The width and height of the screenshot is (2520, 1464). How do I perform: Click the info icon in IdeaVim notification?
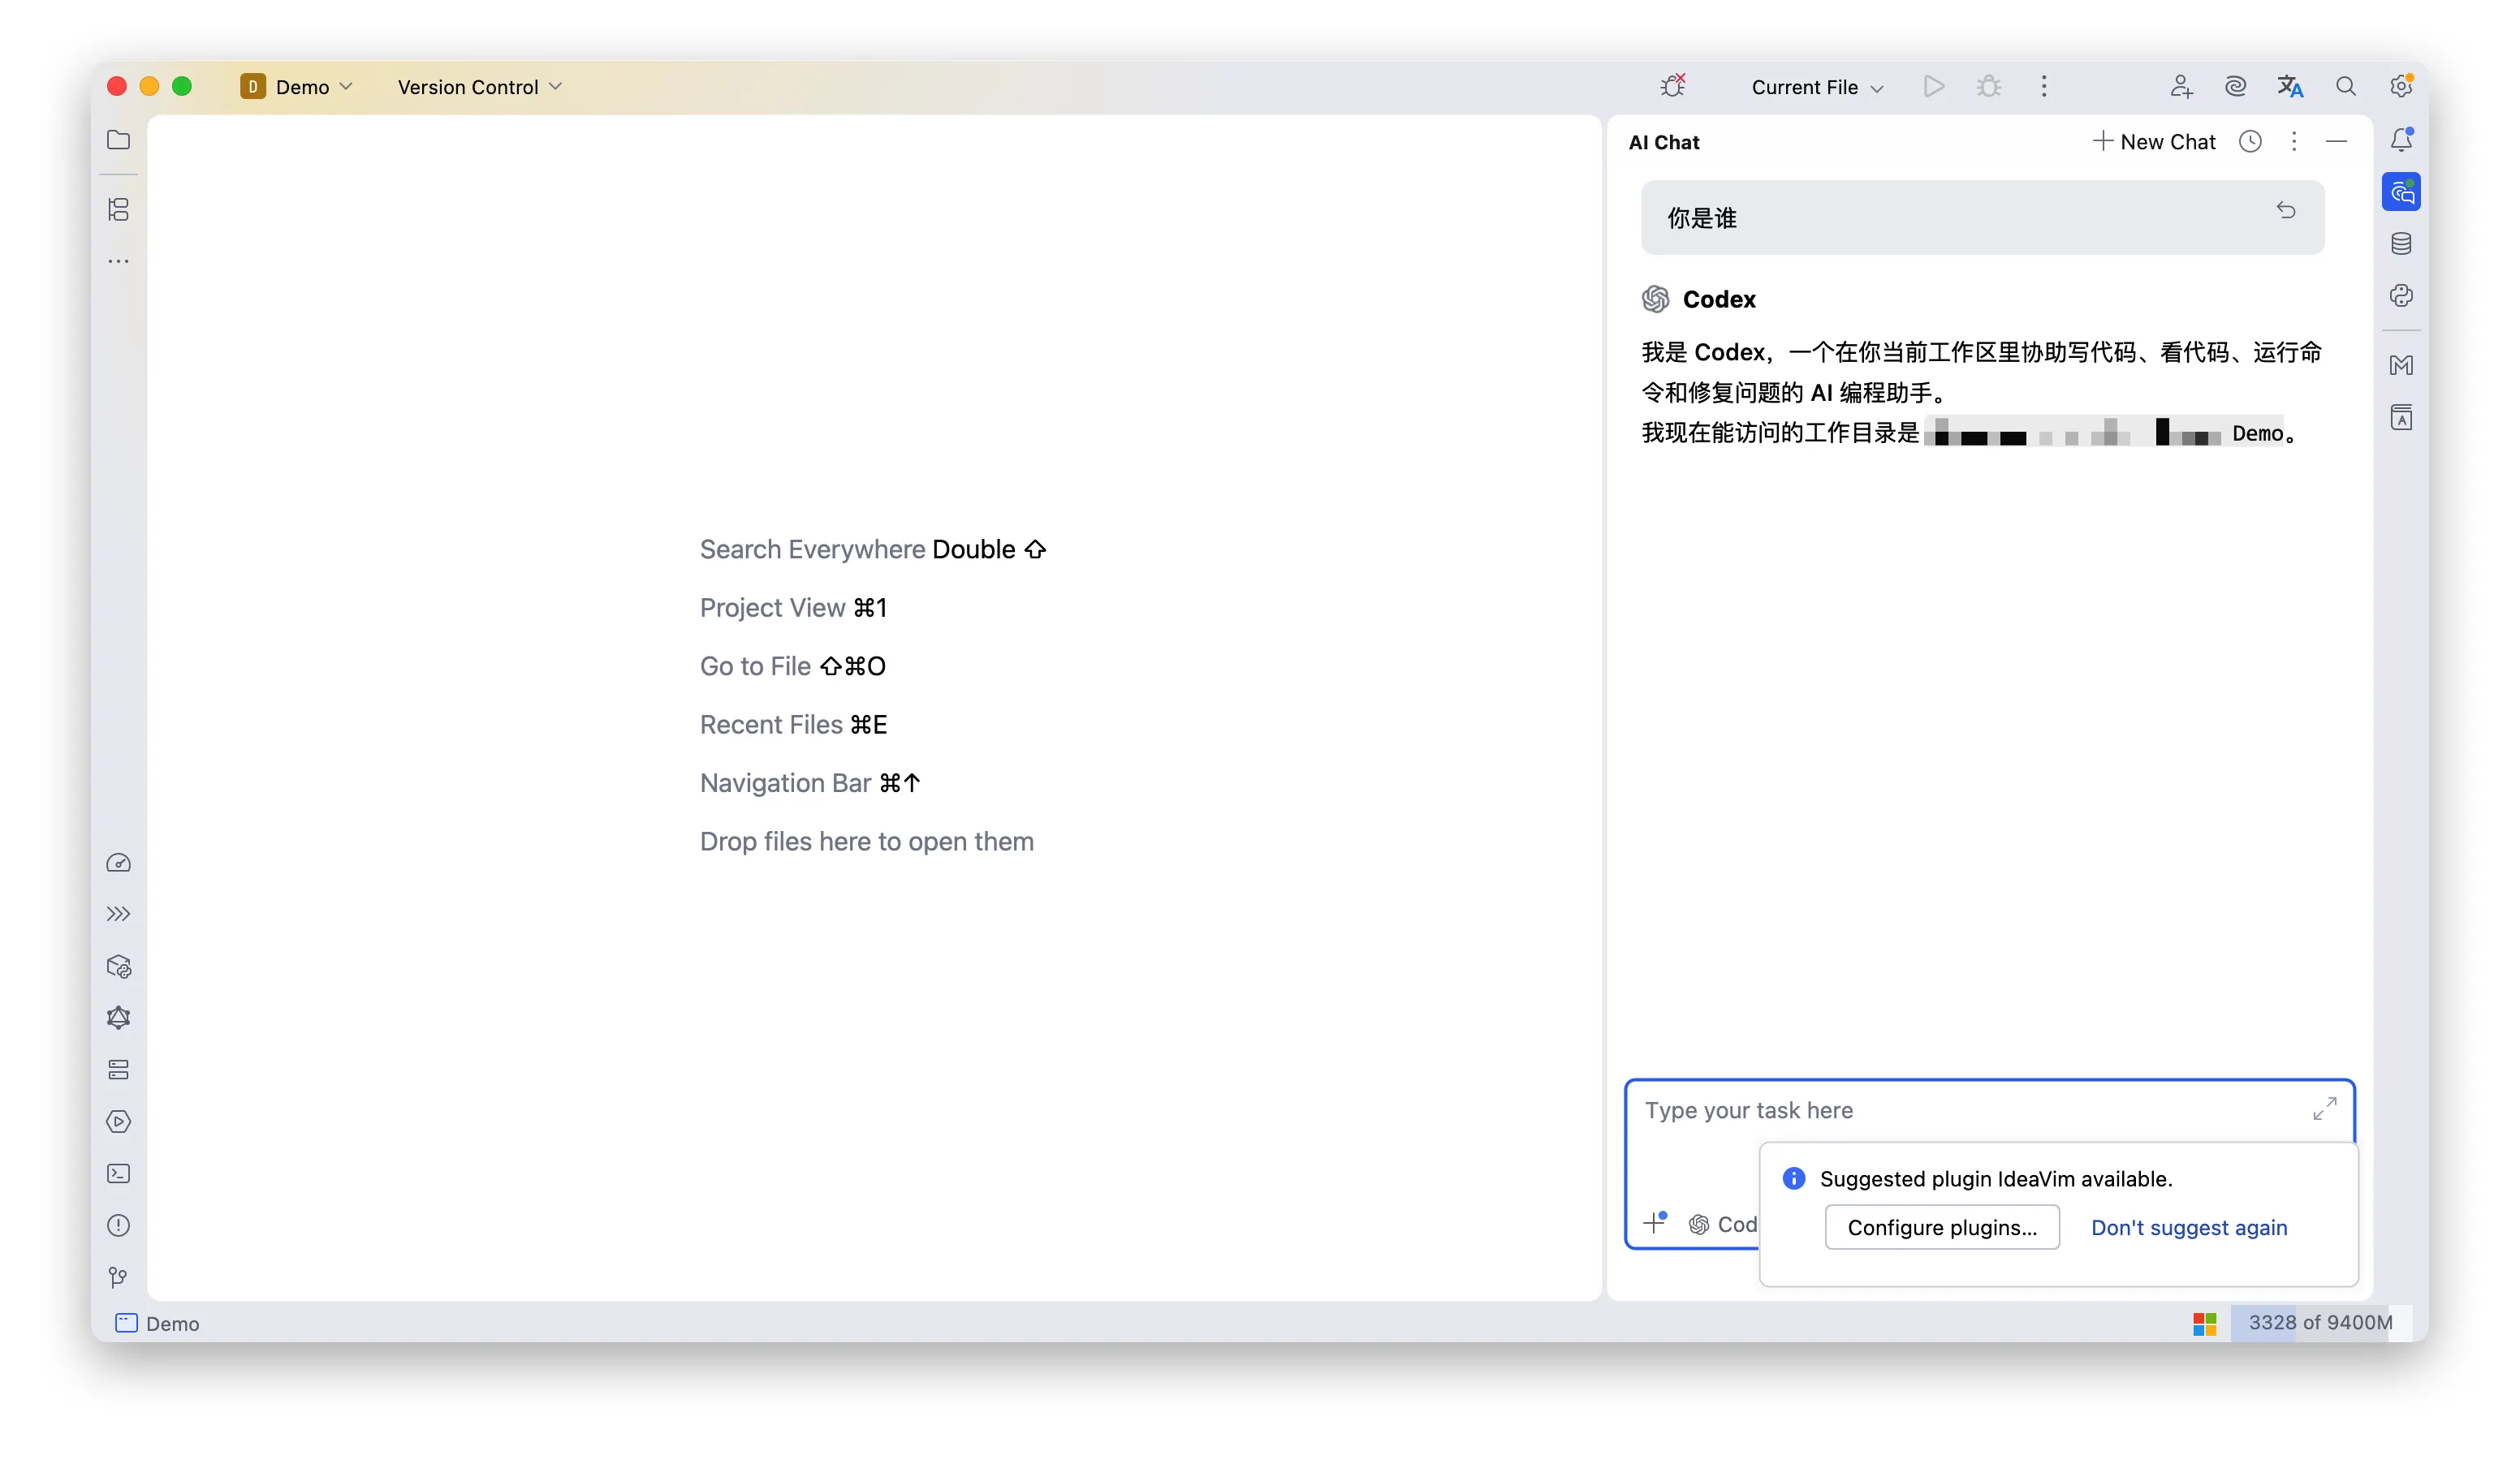(x=1793, y=1178)
